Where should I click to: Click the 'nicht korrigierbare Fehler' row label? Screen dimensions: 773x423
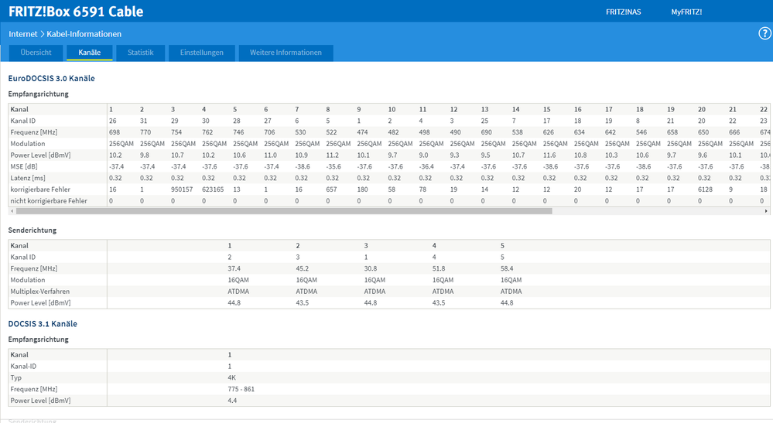click(49, 200)
